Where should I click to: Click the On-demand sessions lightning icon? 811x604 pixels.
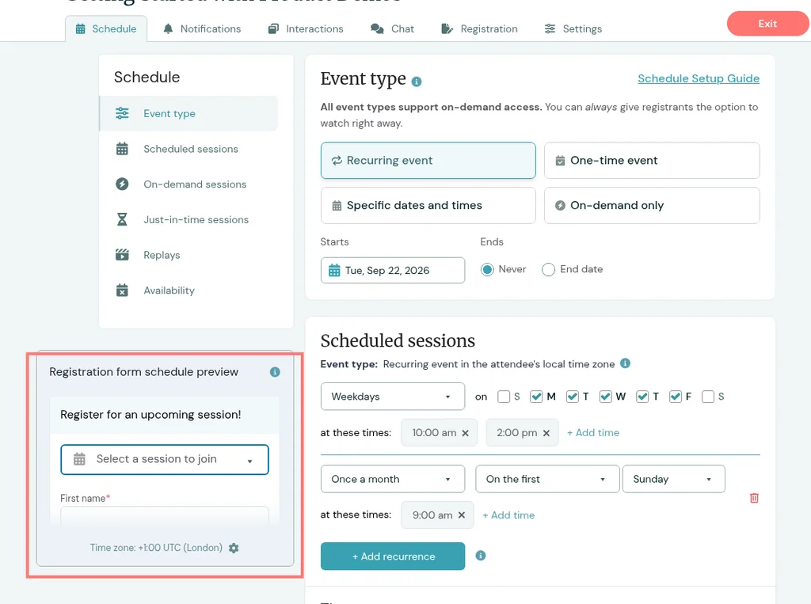pos(122,184)
